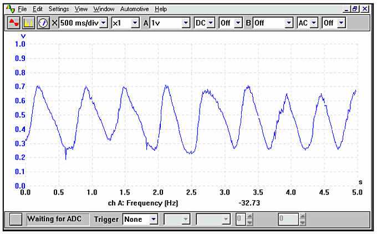Open the Window menu
The image size is (377, 234).
click(104, 9)
